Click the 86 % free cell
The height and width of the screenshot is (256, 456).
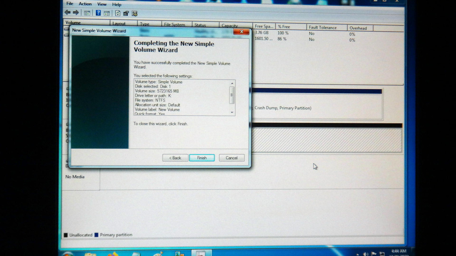282,39
